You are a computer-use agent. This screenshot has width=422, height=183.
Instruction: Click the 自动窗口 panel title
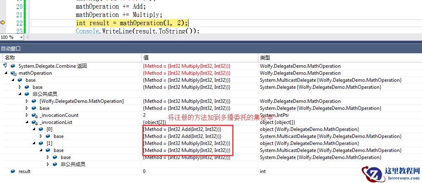coord(11,49)
